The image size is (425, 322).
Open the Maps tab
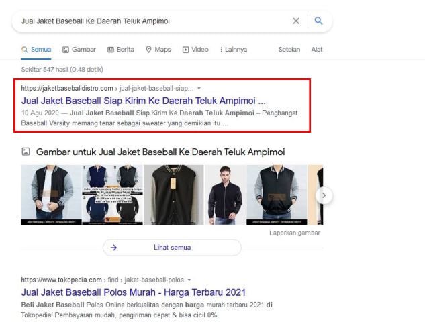click(158, 50)
